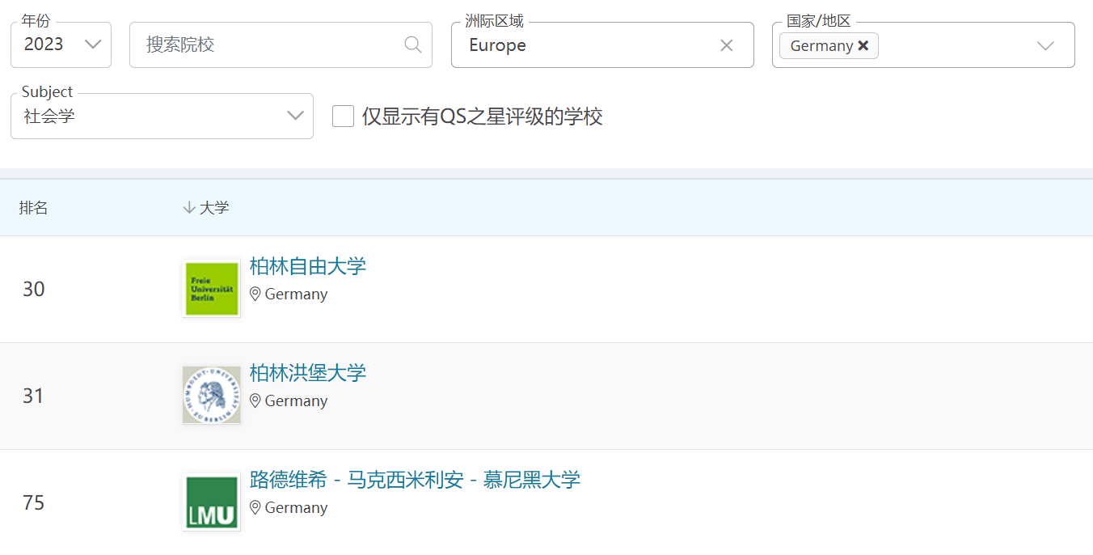Click rank value 75
Screen dimensions: 1093x555
(x=34, y=502)
